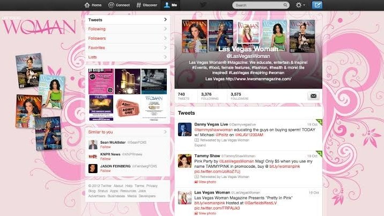Open the Followers list
Image resolution: width=384 pixels, height=216 pixels.
point(128,38)
